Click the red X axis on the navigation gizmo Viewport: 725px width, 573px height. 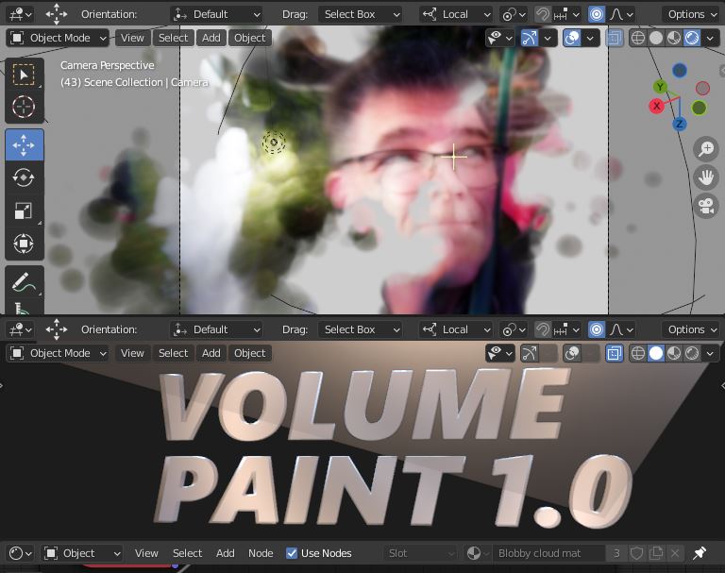pos(657,106)
